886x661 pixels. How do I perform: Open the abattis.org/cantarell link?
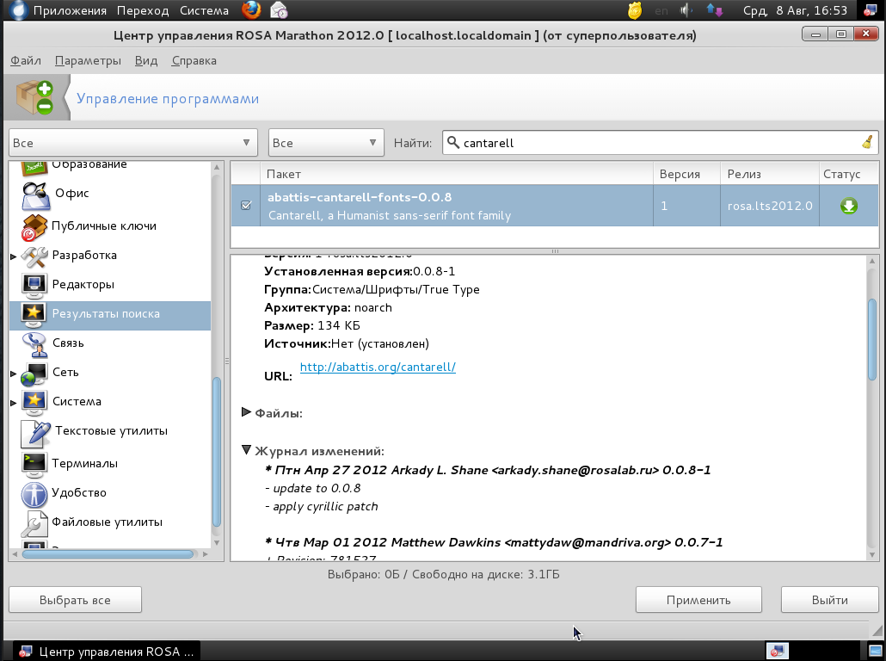(378, 367)
